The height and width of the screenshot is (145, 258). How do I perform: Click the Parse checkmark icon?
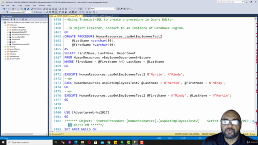(x=47, y=12)
